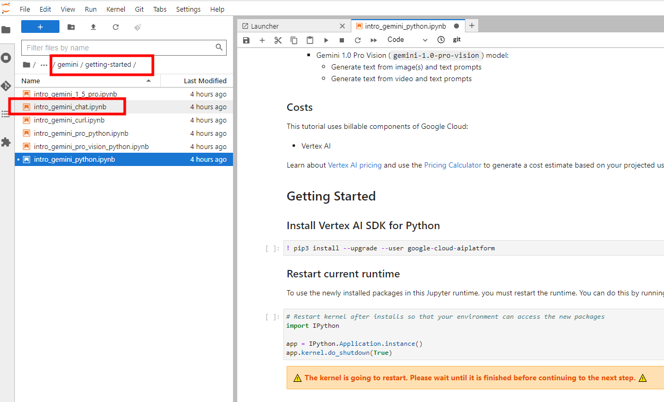Click the Costs heading
Screen dimensions: 664x402
point(299,107)
